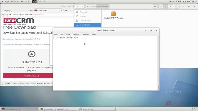Screen dimensions: 198x111
Task: Select Downloads in Files sidebar
Action: click(88, 25)
